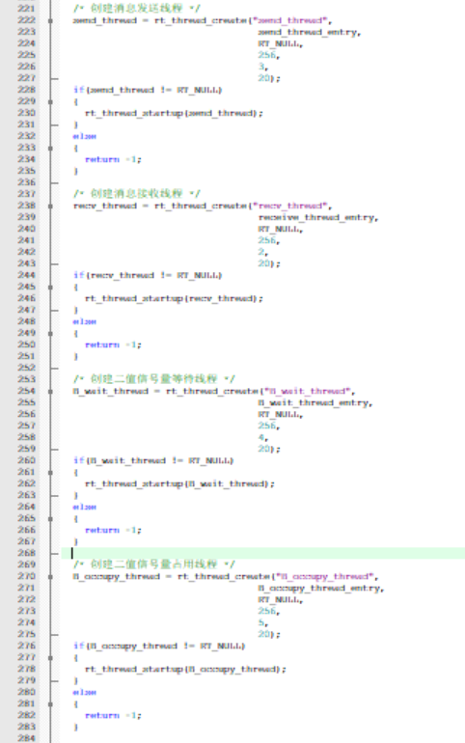Screen dimensions: 465x743
Task: Collapse the fold marker at line 222
Action: [x=51, y=21]
